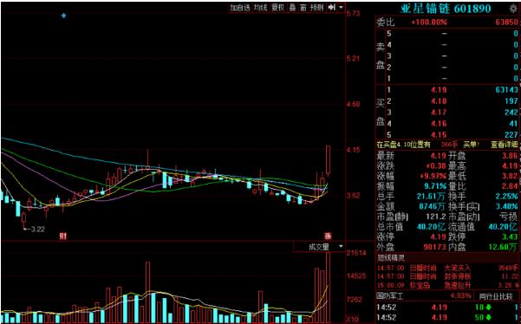Click the 涨 marker on chart bottom
521x324 pixels.
click(x=328, y=237)
